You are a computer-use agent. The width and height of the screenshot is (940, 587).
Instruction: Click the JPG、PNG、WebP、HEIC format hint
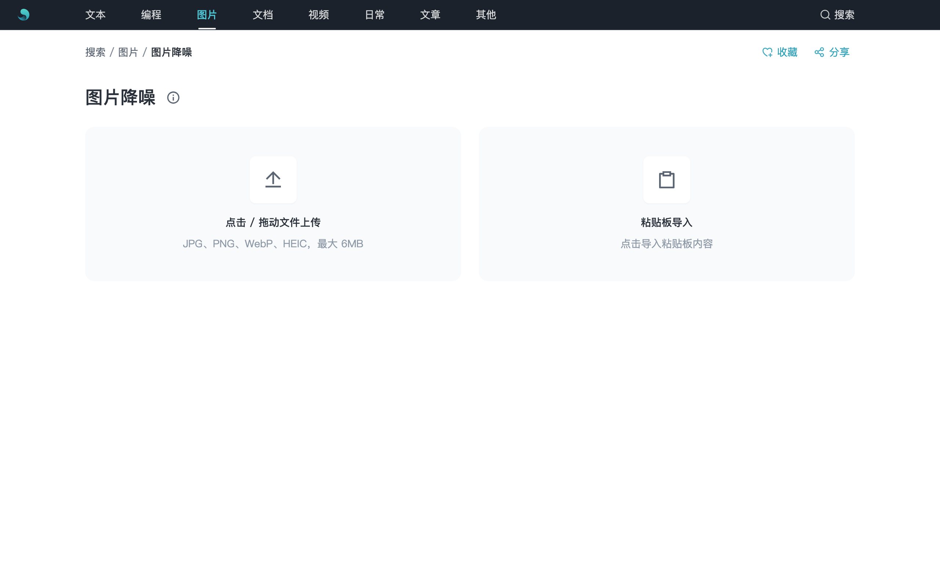[x=273, y=244]
